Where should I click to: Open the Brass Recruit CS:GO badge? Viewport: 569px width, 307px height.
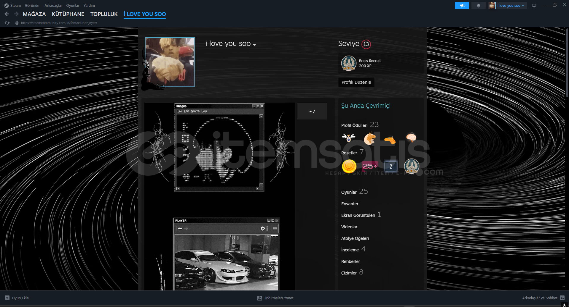[x=349, y=63]
